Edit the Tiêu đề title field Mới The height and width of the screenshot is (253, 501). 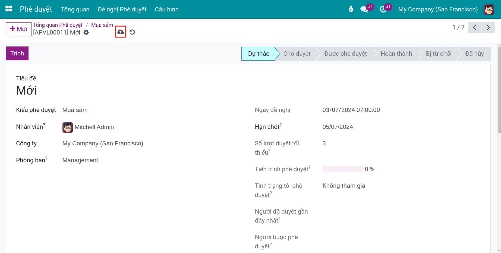point(26,90)
